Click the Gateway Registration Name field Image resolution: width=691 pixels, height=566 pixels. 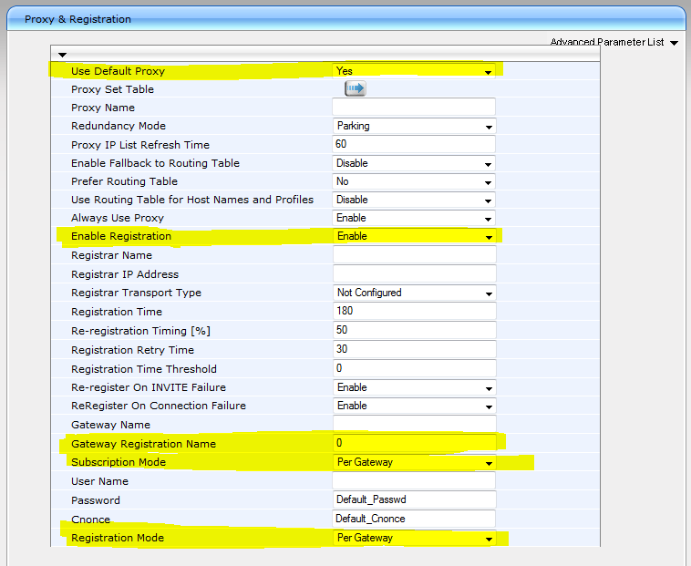[415, 443]
